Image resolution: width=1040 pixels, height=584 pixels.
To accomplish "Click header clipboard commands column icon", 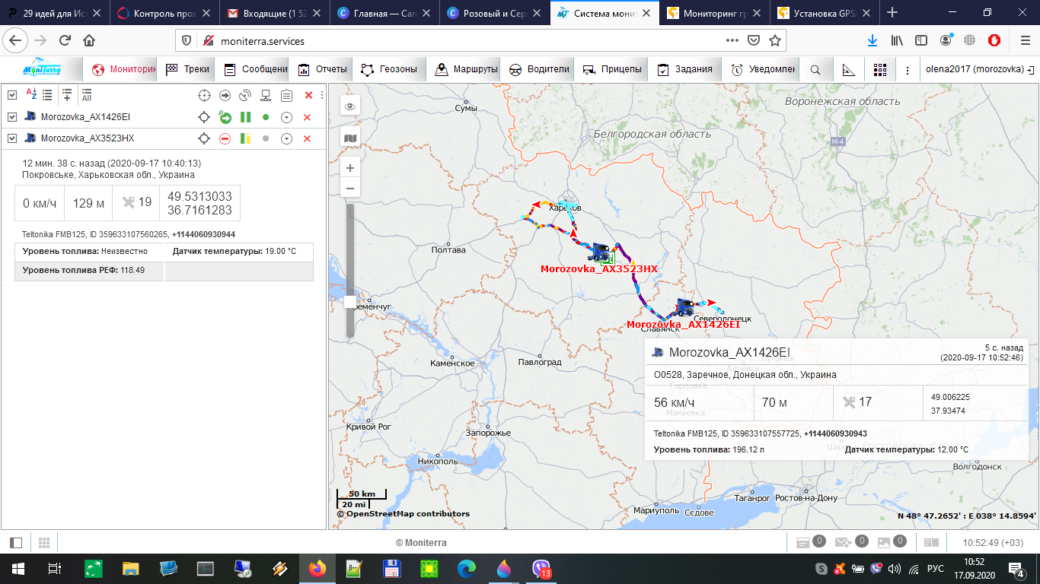I will [x=286, y=95].
